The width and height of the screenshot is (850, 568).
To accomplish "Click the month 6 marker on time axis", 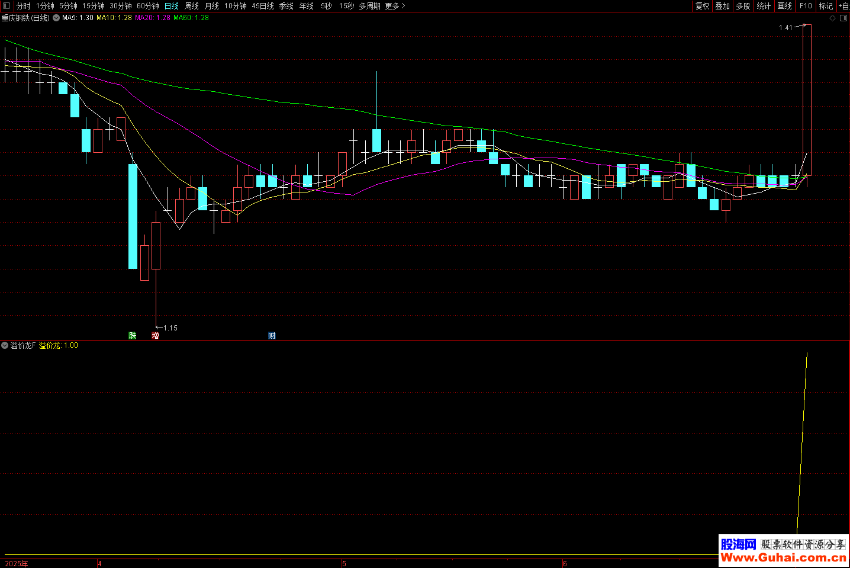I will [565, 564].
